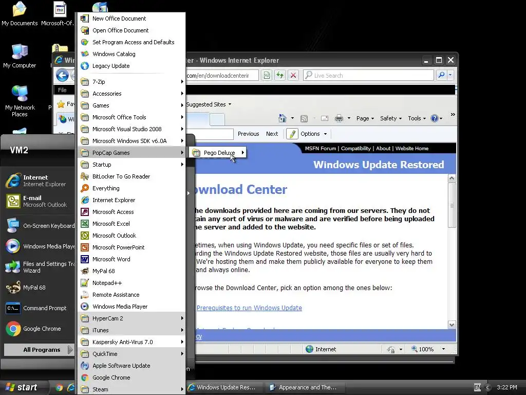Expand the Accessories program folder
Screen dimensions: 526x395
(x=131, y=94)
